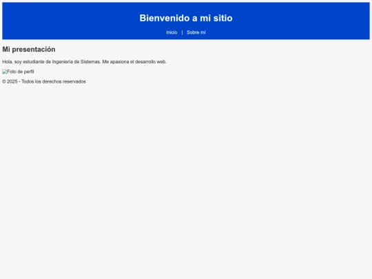The image size is (372, 279).
Task: Click the Bienvenido a mi sitio heading
Action: (186, 18)
